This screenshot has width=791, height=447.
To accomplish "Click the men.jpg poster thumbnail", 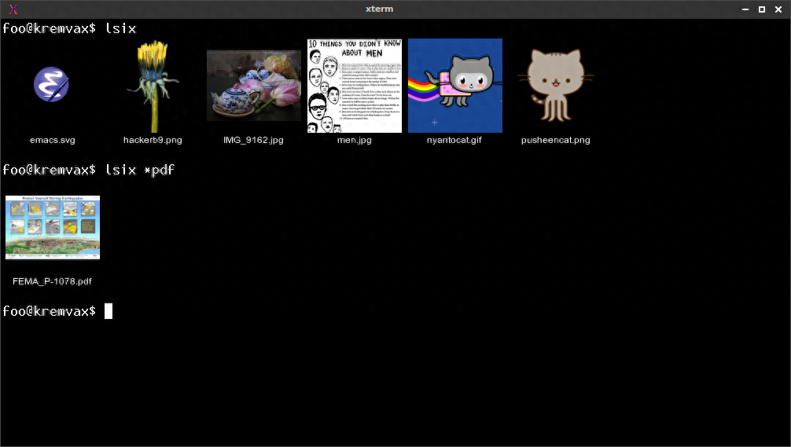I will [355, 86].
